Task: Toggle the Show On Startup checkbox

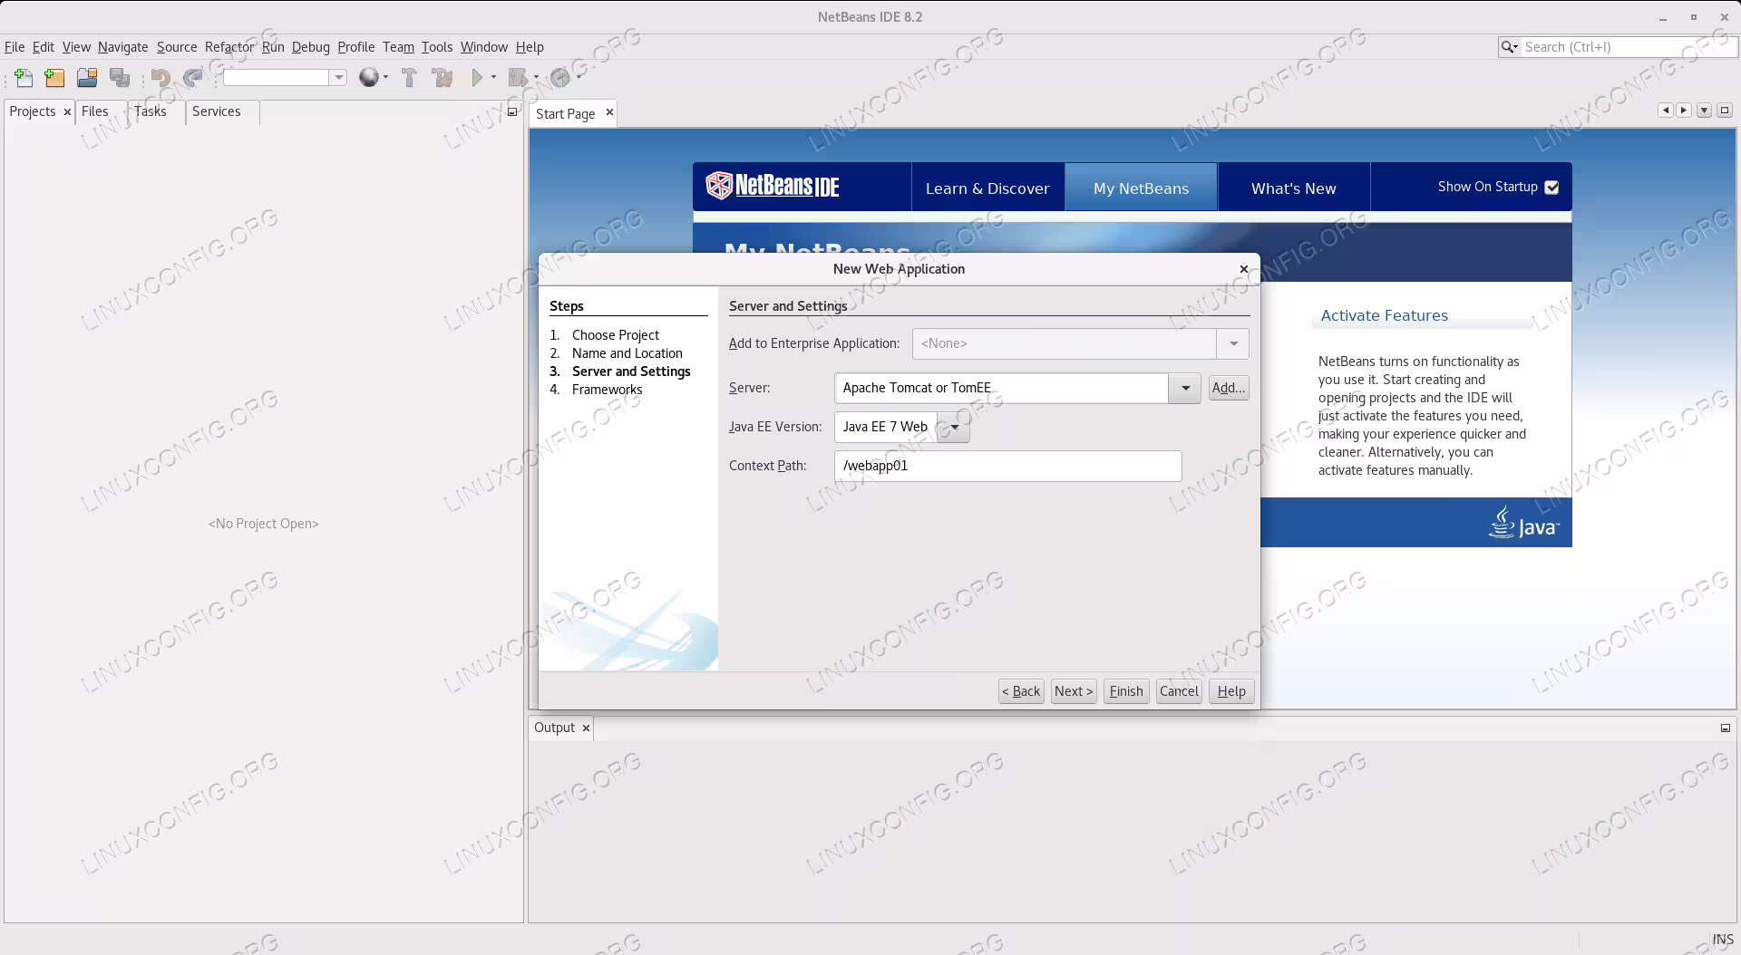Action: (x=1551, y=188)
